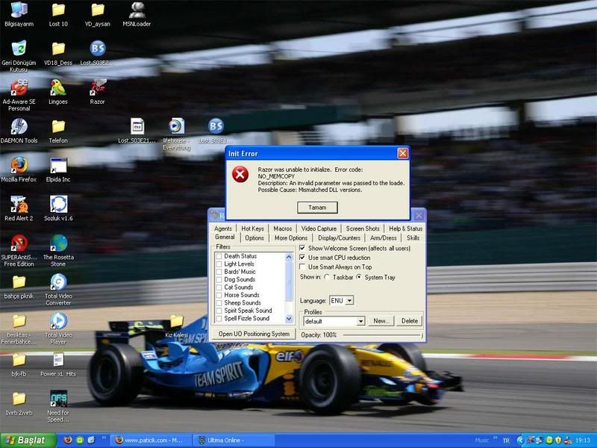This screenshot has width=597, height=448.
Task: Close the Init Error dialog
Action: coord(402,153)
